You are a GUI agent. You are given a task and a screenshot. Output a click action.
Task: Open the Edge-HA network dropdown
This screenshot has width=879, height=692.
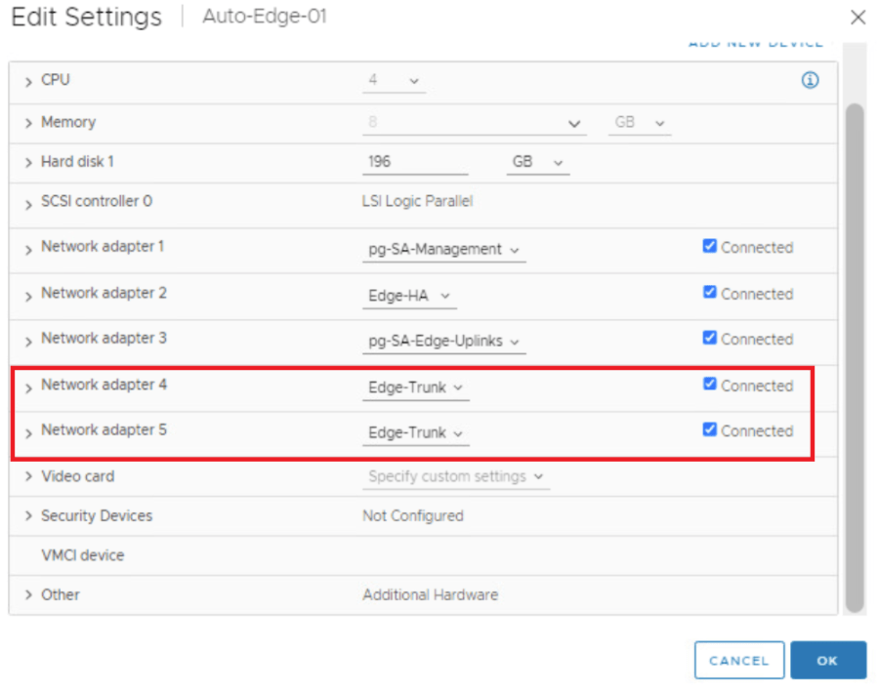click(409, 296)
